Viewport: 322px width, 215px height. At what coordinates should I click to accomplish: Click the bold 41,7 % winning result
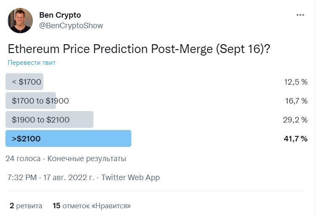point(295,138)
